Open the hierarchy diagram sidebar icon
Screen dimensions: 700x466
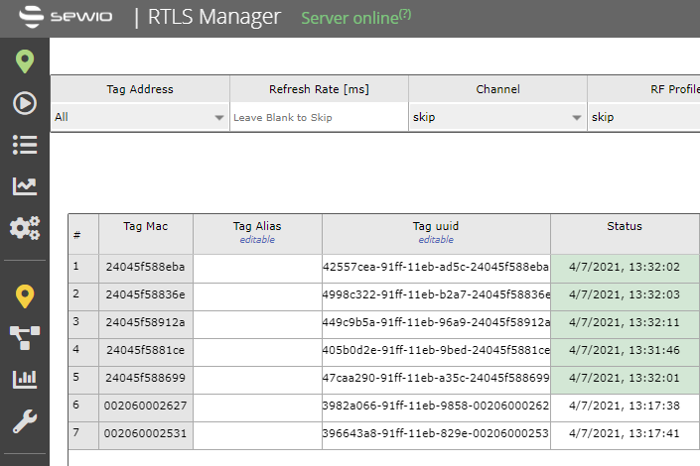point(24,337)
